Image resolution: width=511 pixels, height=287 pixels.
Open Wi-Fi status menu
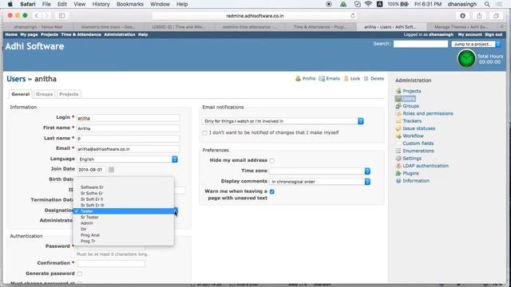click(368, 4)
